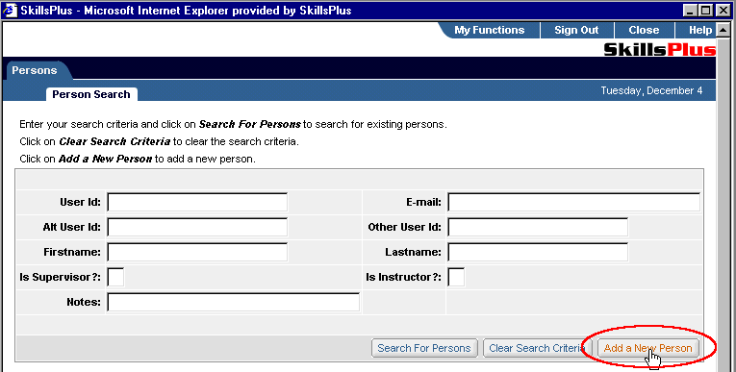Minimize the browser window
Image resolution: width=736 pixels, height=372 pixels.
tap(690, 11)
